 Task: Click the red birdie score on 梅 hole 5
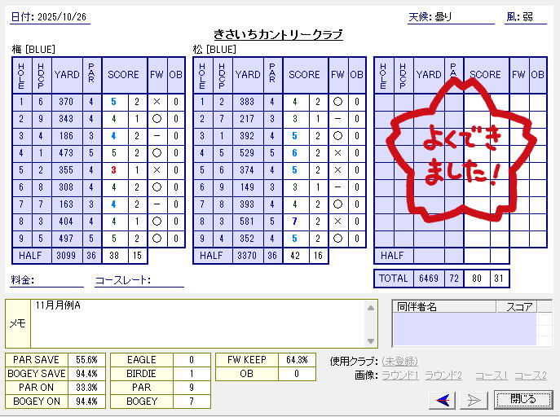(x=114, y=170)
